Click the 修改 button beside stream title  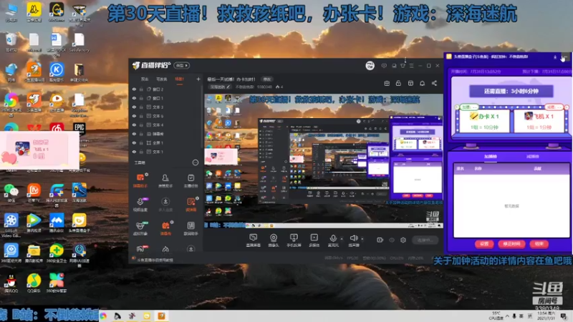click(x=267, y=79)
